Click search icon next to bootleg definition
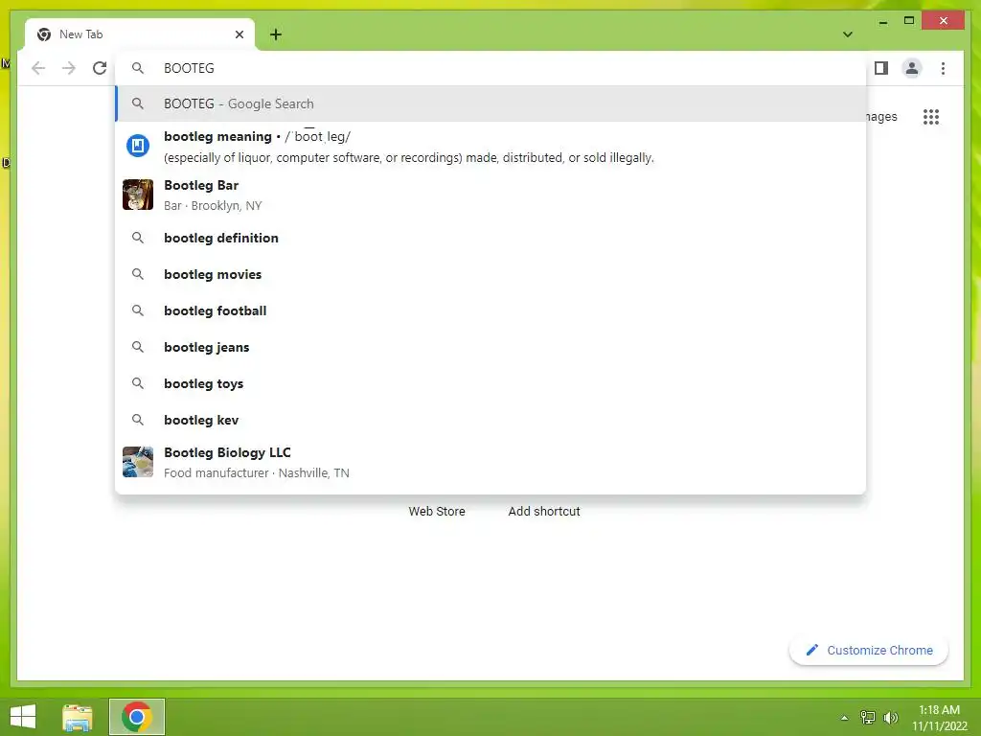Viewport: 981px width, 736px height. (138, 238)
